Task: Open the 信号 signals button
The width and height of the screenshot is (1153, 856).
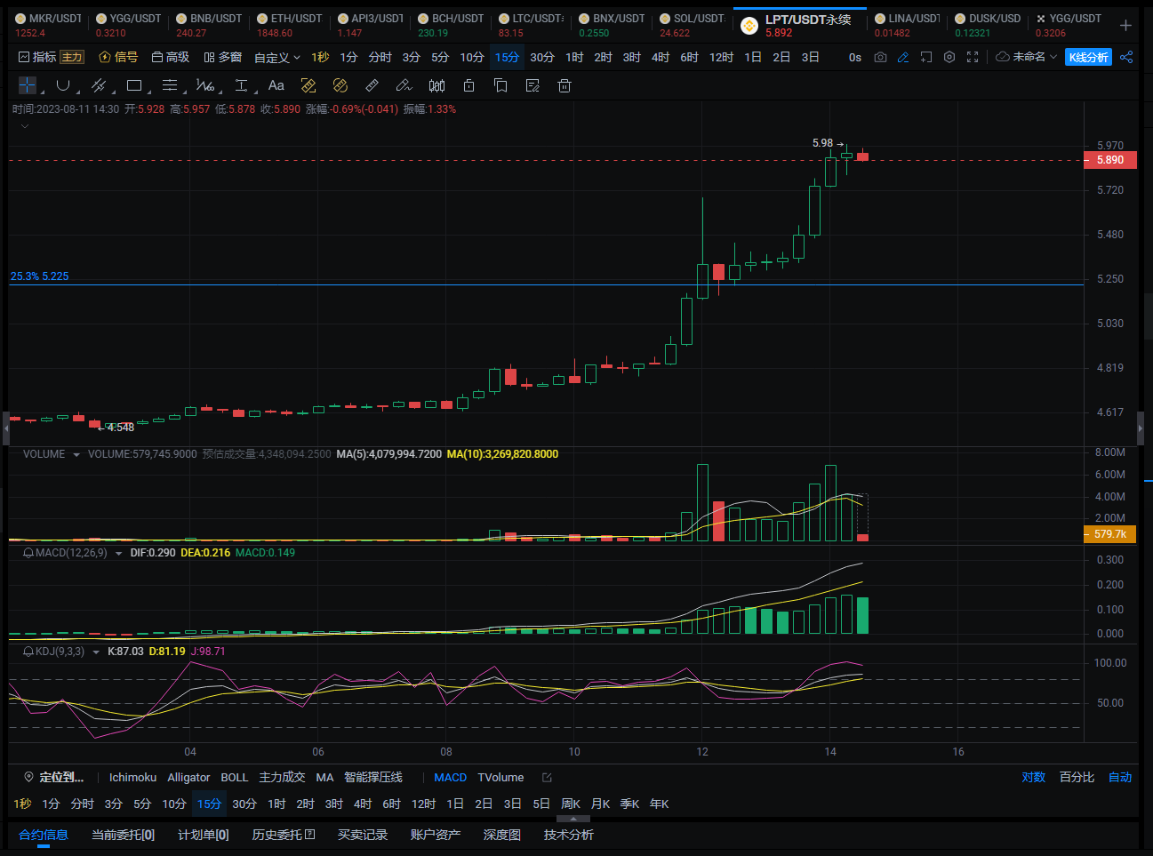Action: (x=118, y=57)
